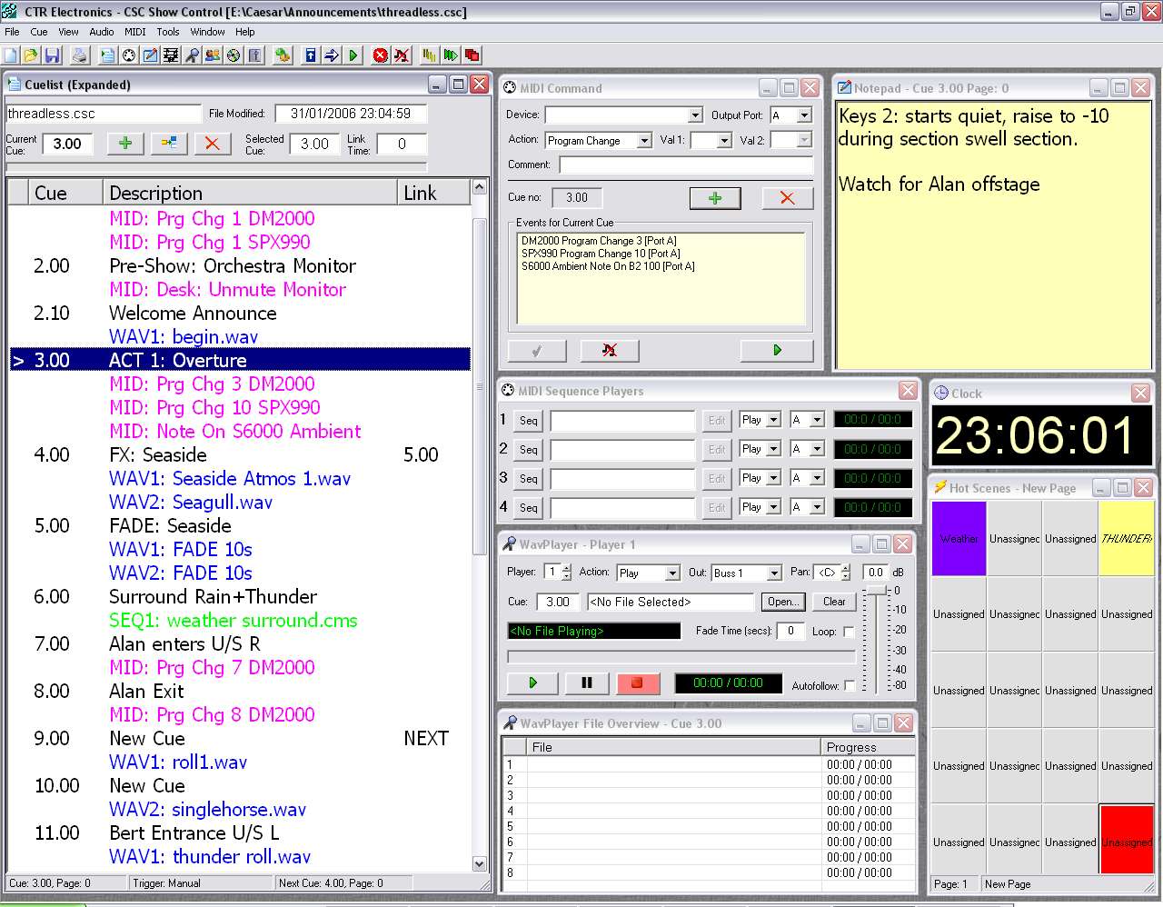1163x907 pixels.
Task: Click the red stop button in WavPlayer
Action: tap(637, 683)
